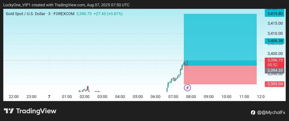Click the date marker 7 on time axis
This screenshot has height=121, width=289.
click(49, 97)
